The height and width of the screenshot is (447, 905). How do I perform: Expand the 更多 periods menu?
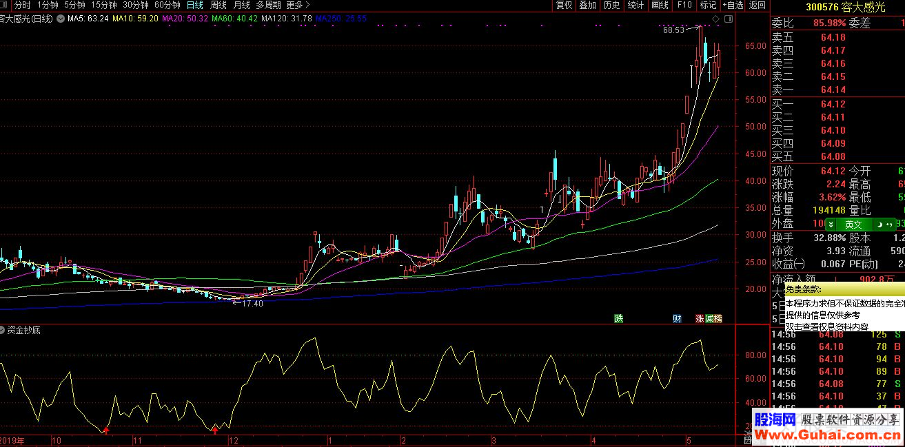coord(298,5)
